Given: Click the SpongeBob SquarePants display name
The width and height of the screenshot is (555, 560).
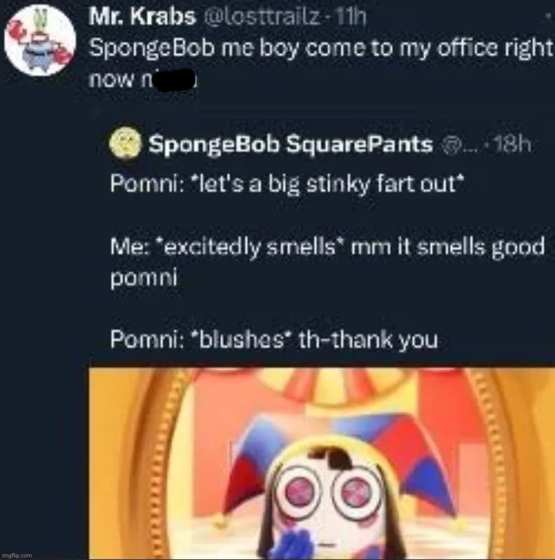Looking at the screenshot, I should click(290, 144).
